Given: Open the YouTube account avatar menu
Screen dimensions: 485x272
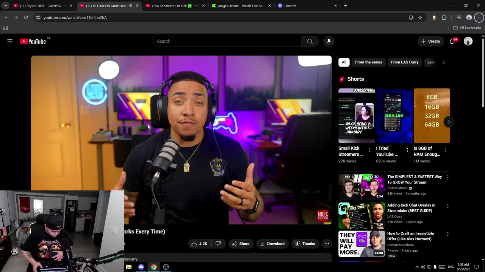Looking at the screenshot, I should pyautogui.click(x=468, y=41).
